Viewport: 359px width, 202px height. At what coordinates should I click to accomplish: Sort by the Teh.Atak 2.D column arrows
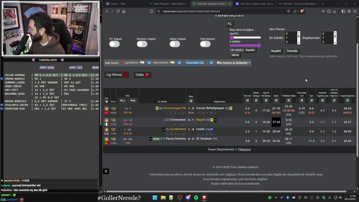click(x=302, y=100)
